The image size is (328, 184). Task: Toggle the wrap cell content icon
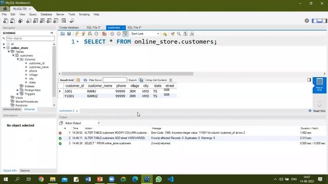click(x=171, y=80)
